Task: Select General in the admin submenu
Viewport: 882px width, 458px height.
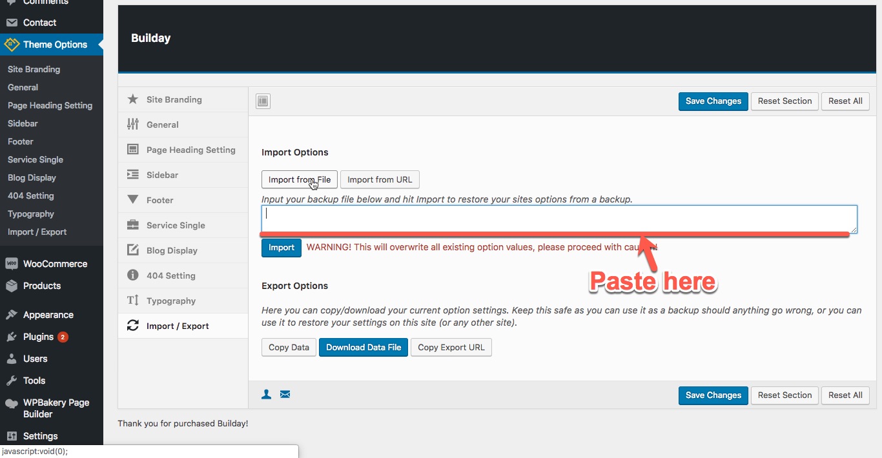Action: pyautogui.click(x=23, y=87)
